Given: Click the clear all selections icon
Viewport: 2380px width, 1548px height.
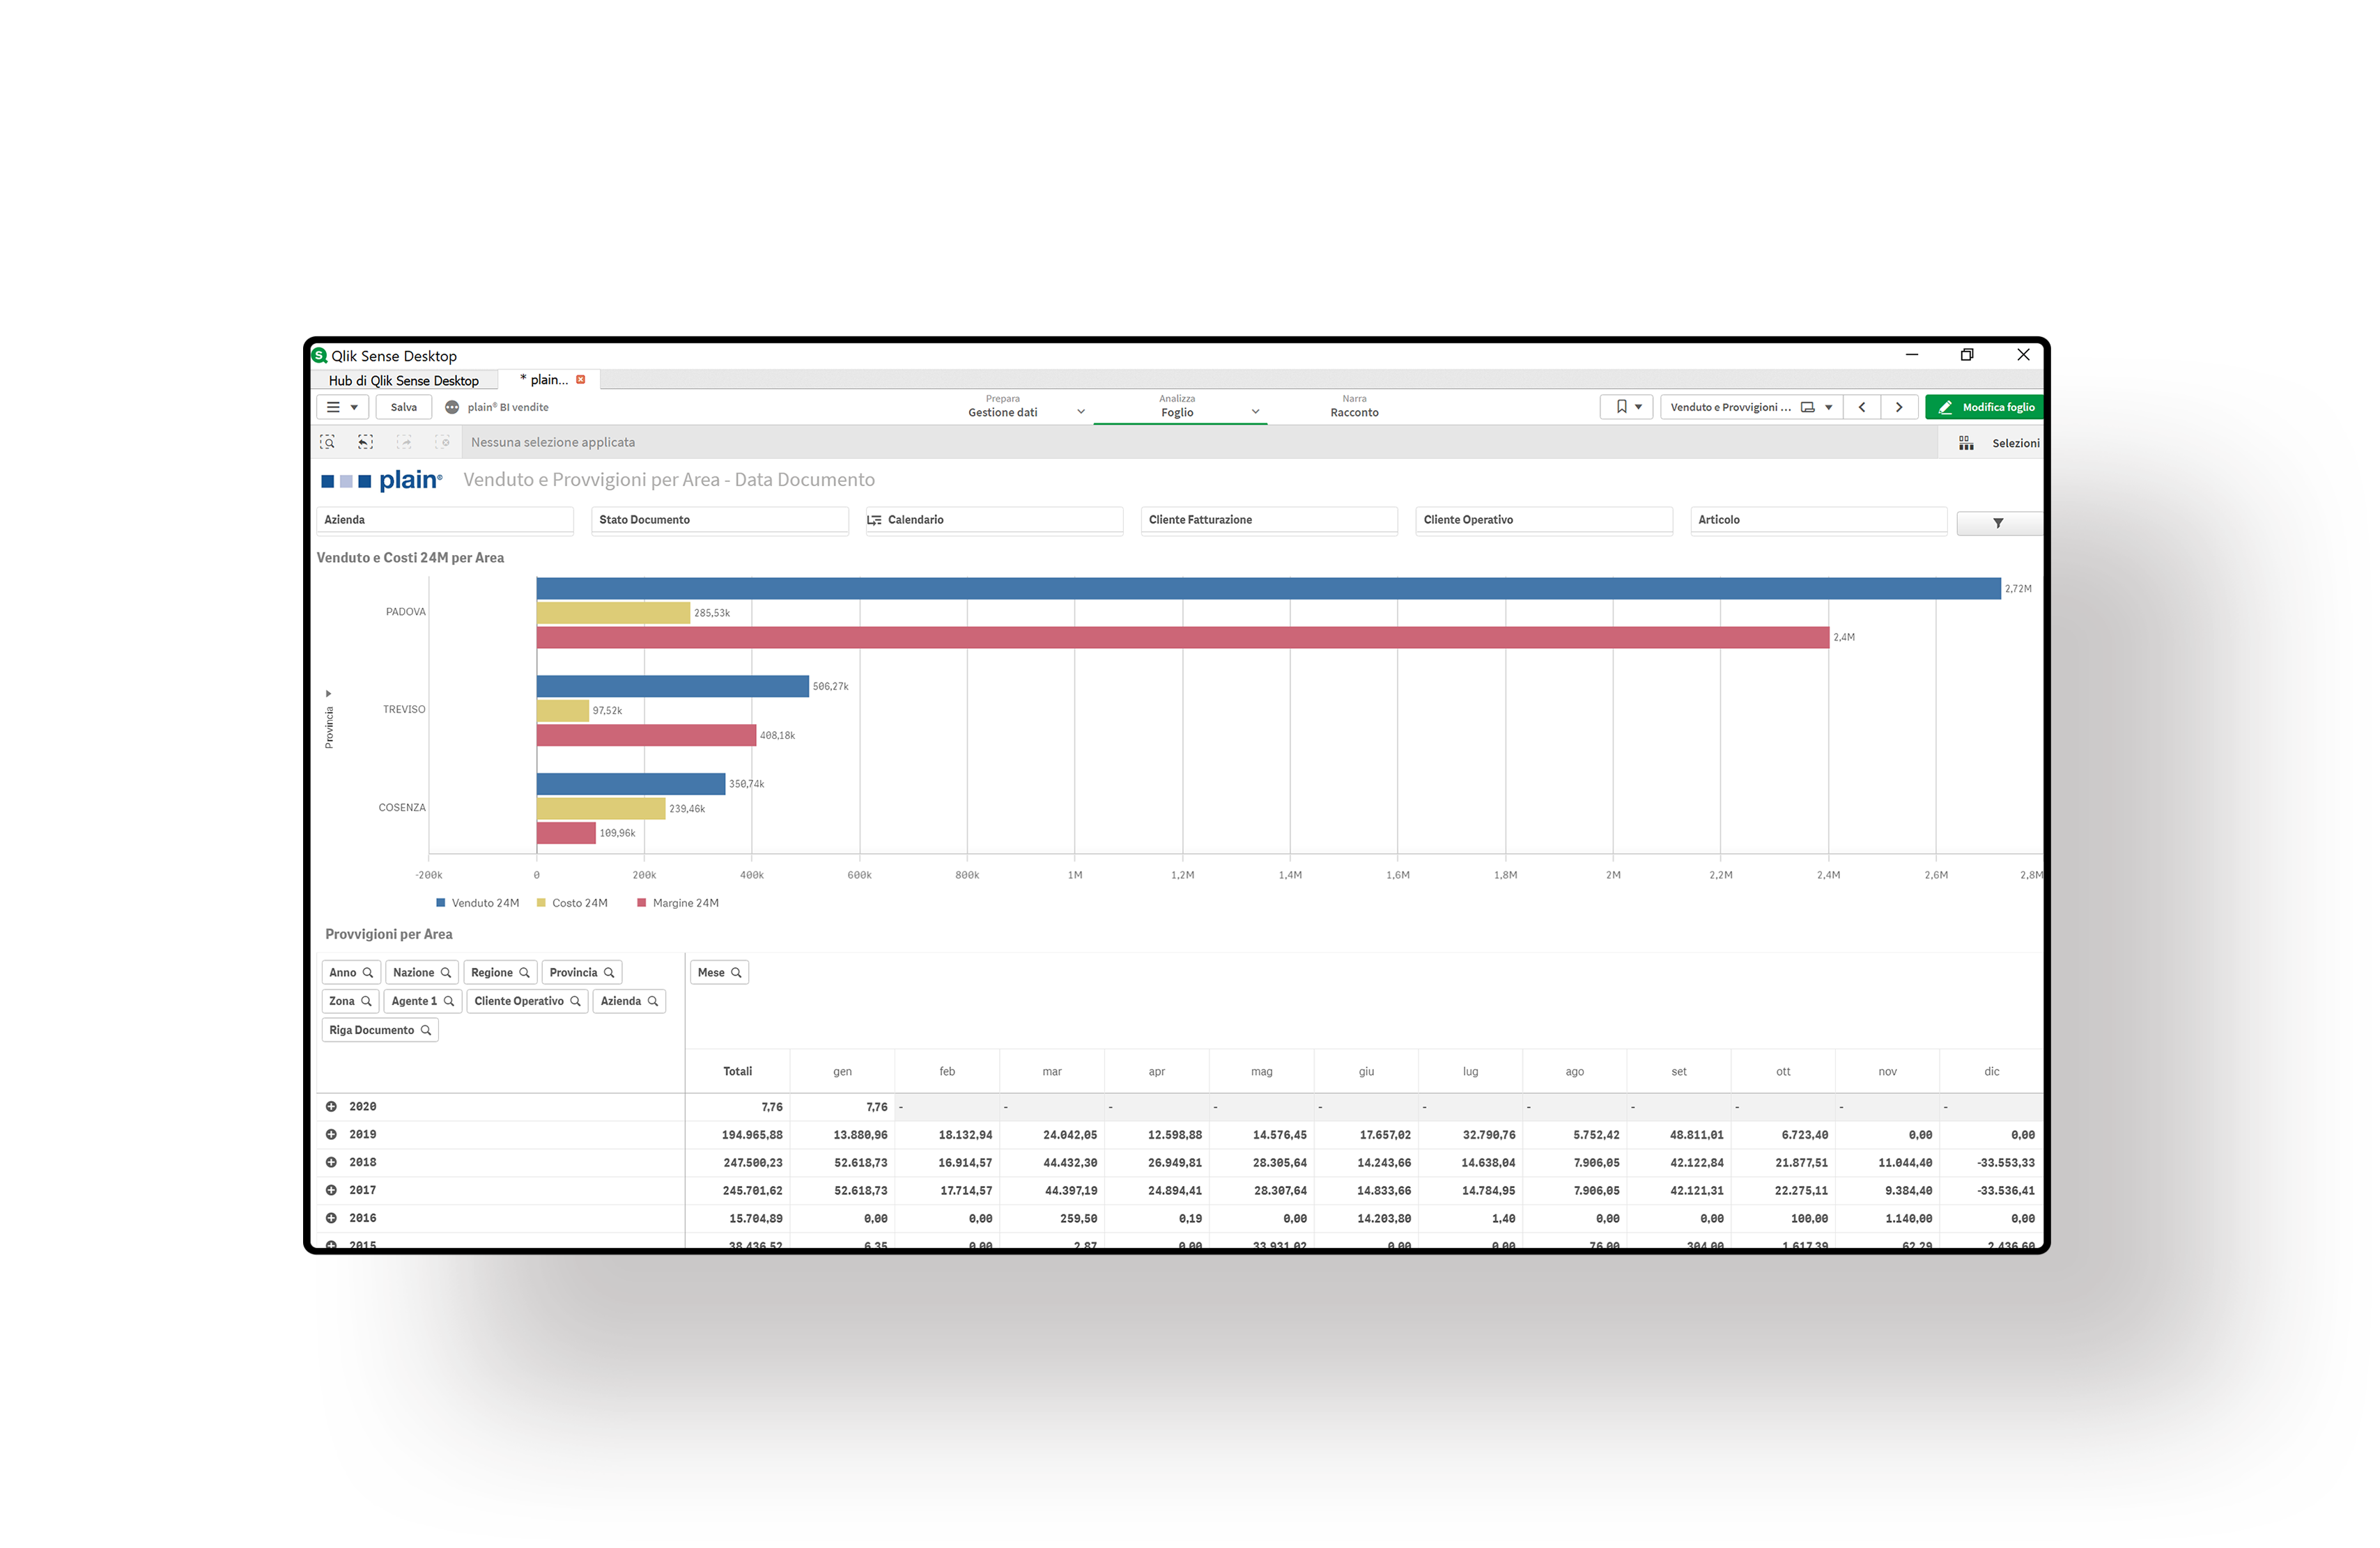Looking at the screenshot, I should (443, 441).
